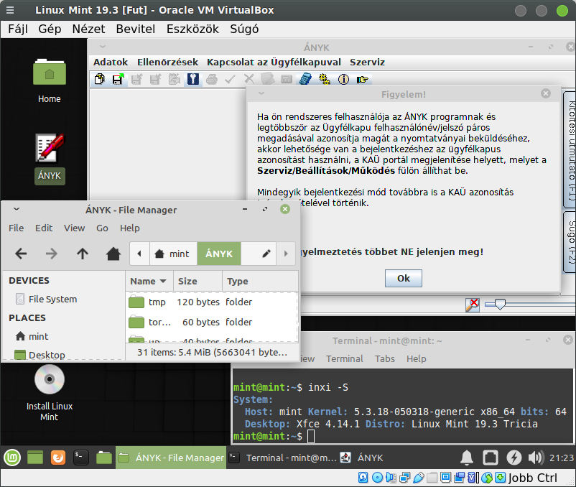Open the Figyelem dialog title-bar chevron menu
This screenshot has height=487, width=576.
261,93
